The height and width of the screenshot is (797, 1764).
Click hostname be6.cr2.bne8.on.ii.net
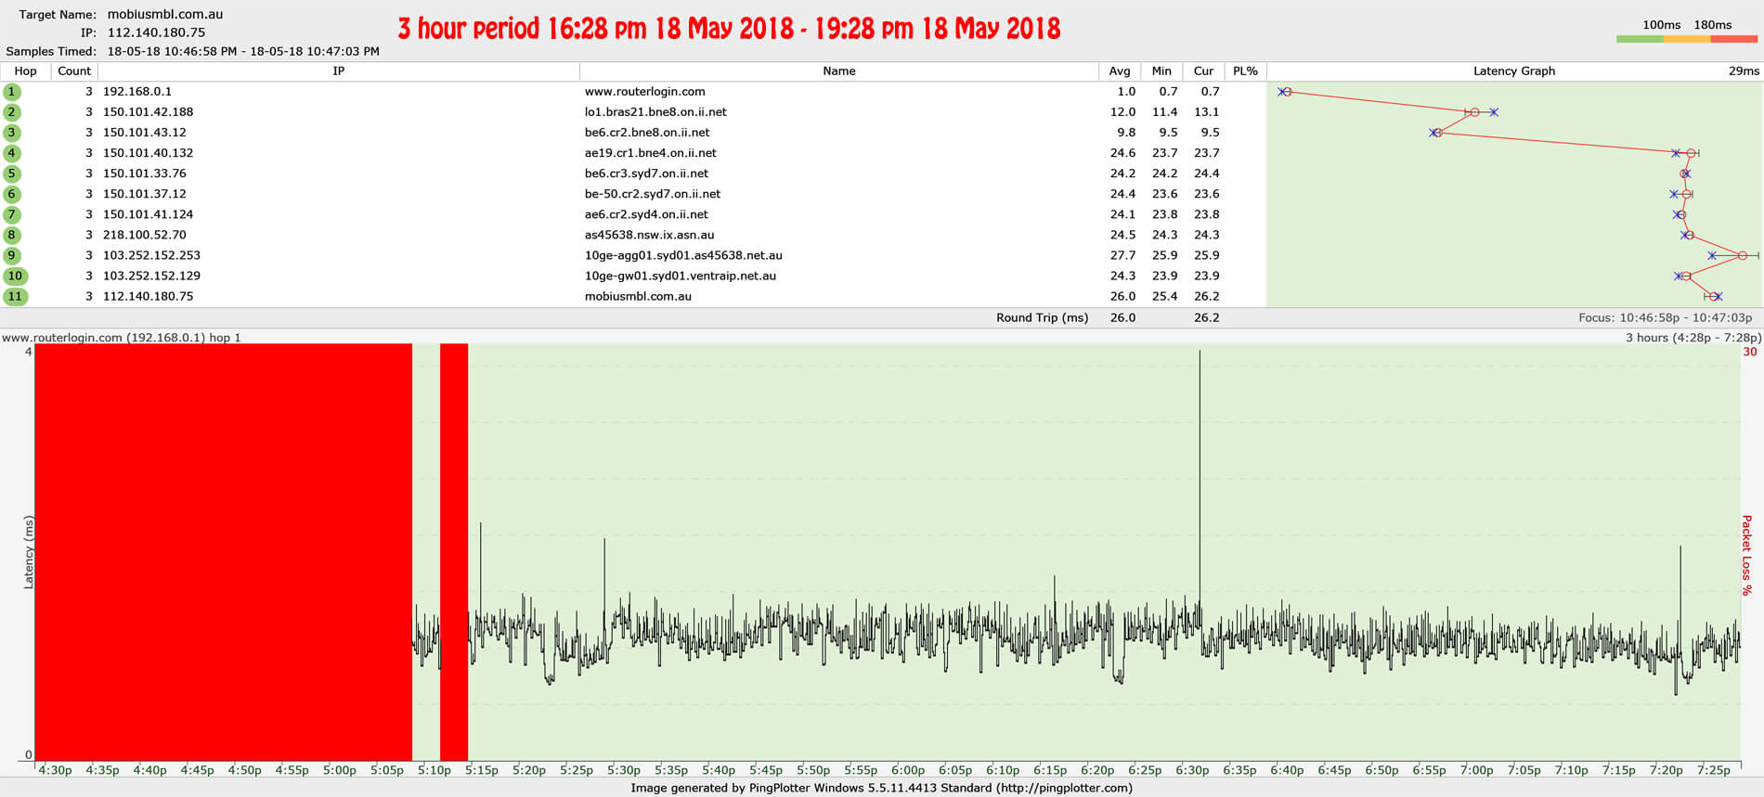coord(647,133)
